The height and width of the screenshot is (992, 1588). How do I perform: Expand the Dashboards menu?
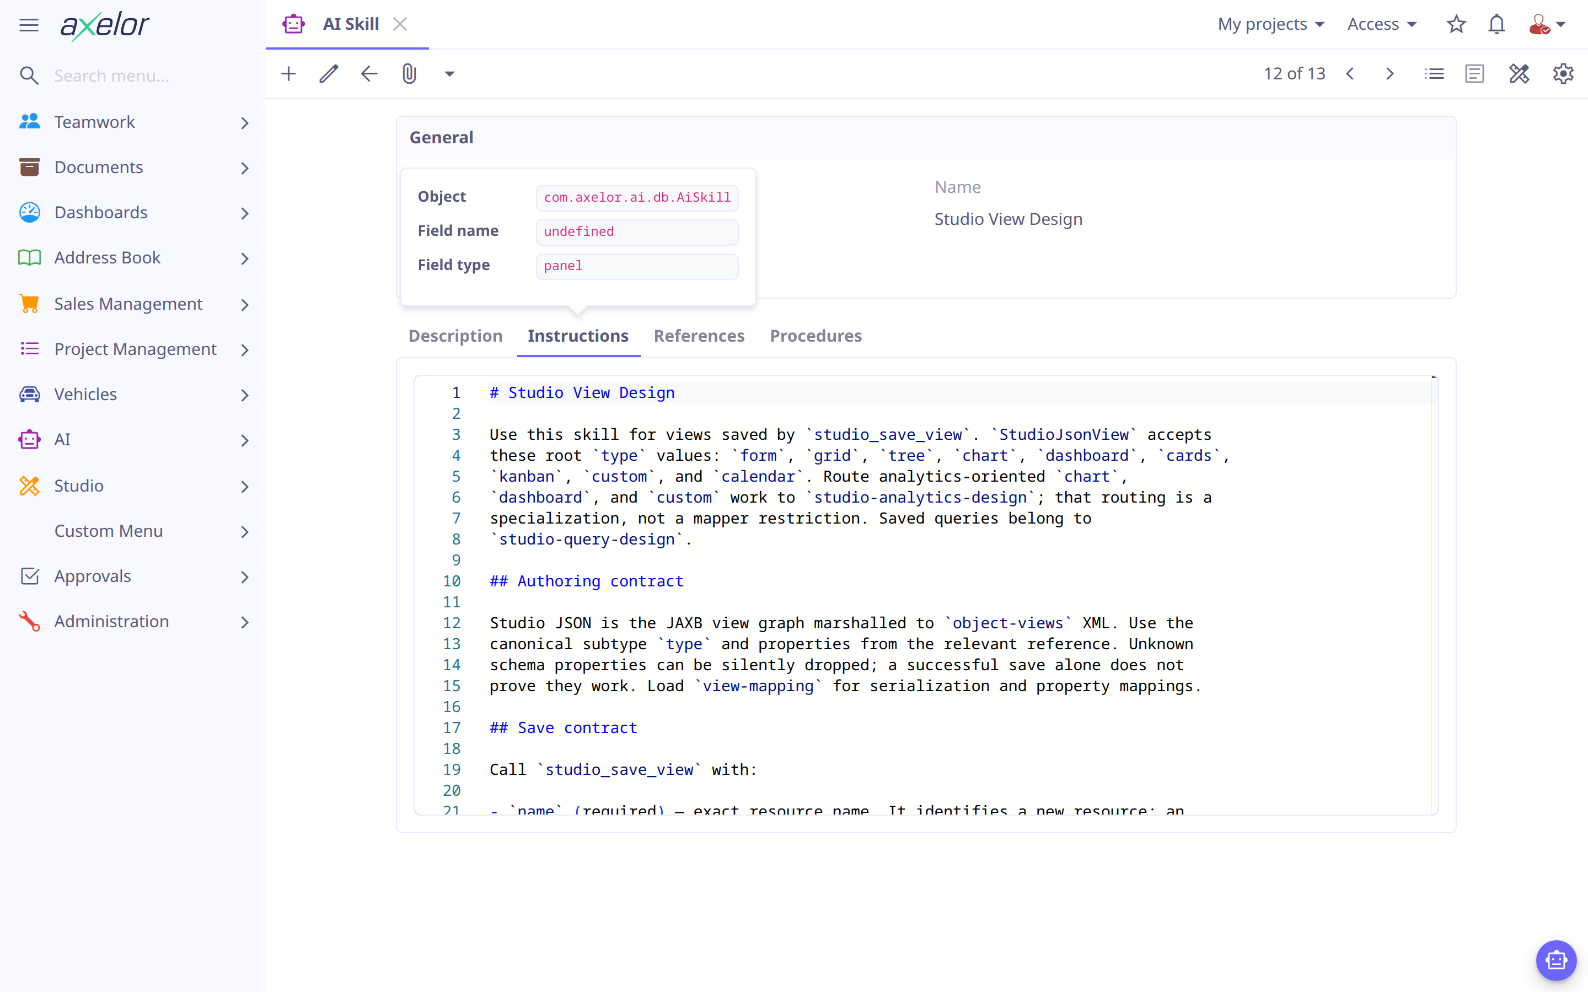(132, 213)
